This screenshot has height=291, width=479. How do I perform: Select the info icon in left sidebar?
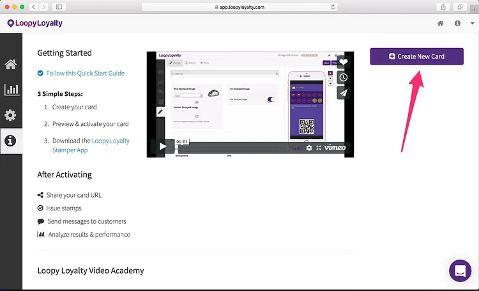10,141
